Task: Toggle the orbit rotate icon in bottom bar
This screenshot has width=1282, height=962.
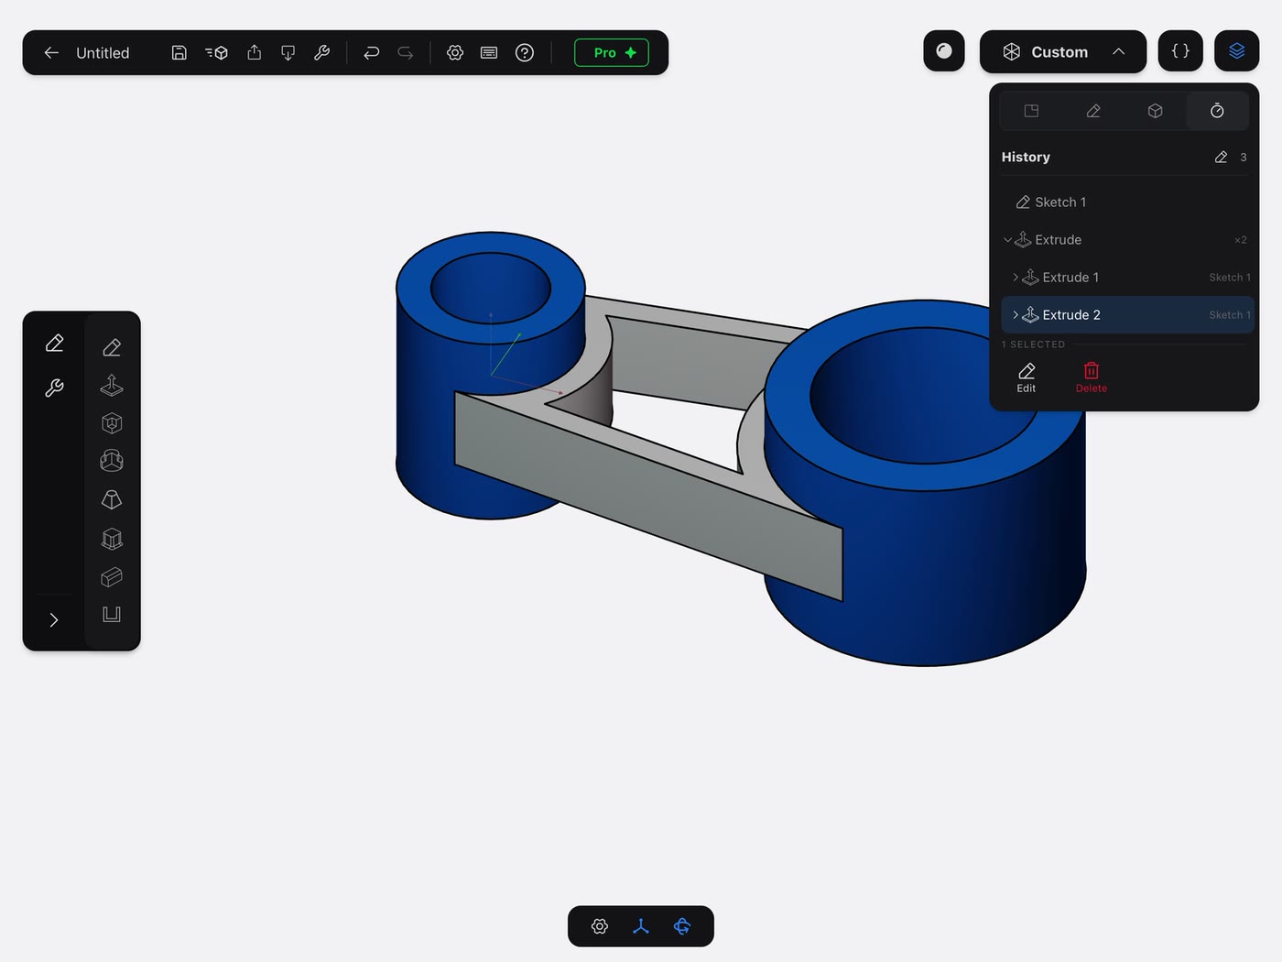Action: 682,926
